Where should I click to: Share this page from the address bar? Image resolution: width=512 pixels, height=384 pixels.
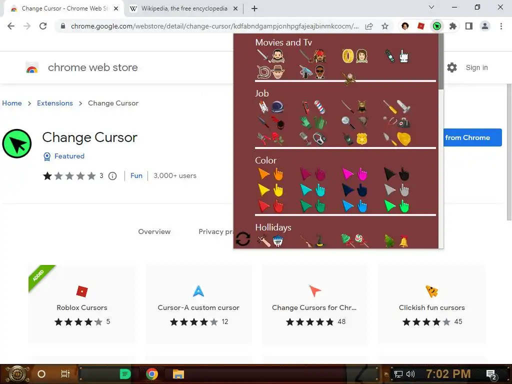click(369, 26)
